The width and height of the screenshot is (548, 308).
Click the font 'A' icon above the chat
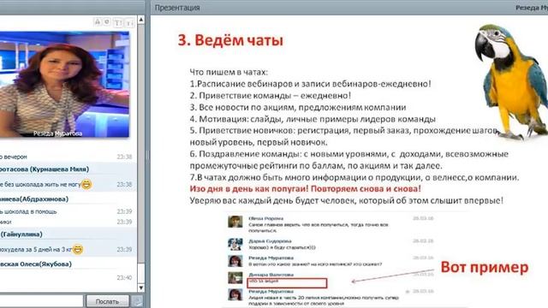coord(98,22)
